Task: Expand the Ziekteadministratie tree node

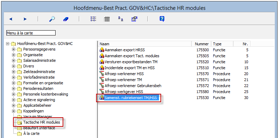Action: point(13,72)
